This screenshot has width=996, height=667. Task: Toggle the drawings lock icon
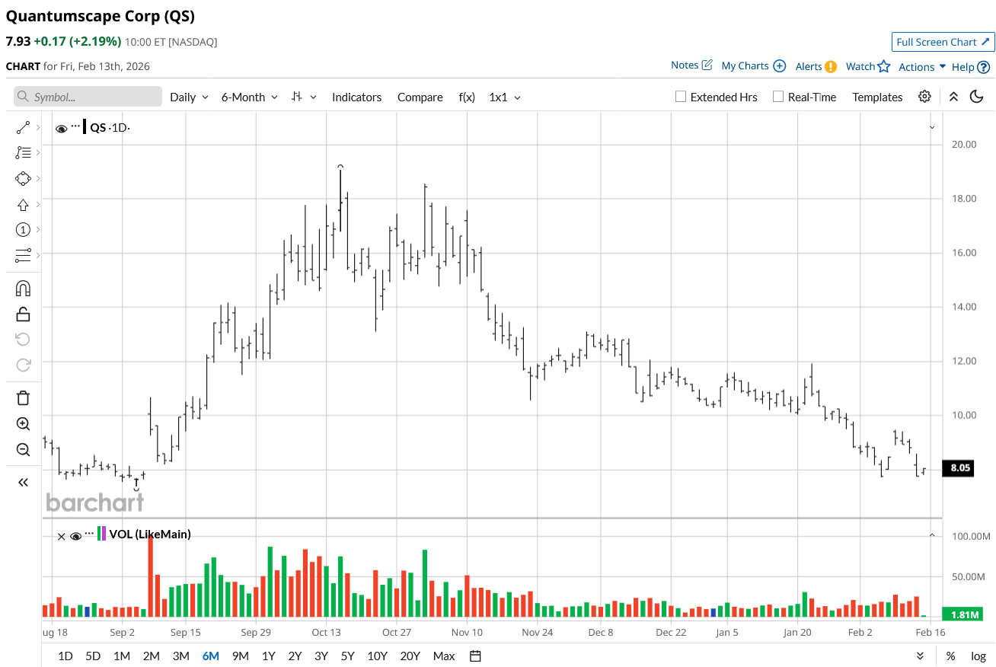(x=23, y=314)
